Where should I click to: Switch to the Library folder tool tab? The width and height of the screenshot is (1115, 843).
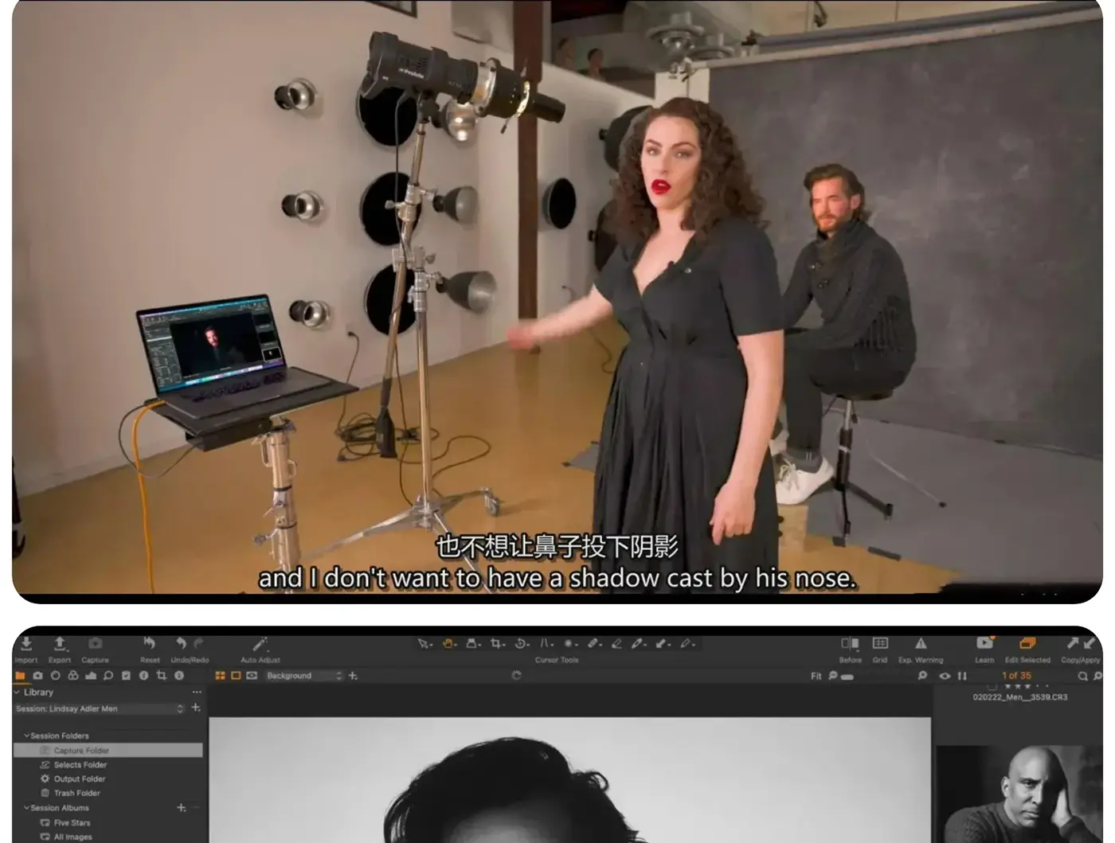tap(20, 676)
